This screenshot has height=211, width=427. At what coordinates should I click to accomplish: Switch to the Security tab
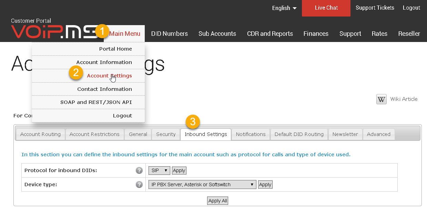166,134
